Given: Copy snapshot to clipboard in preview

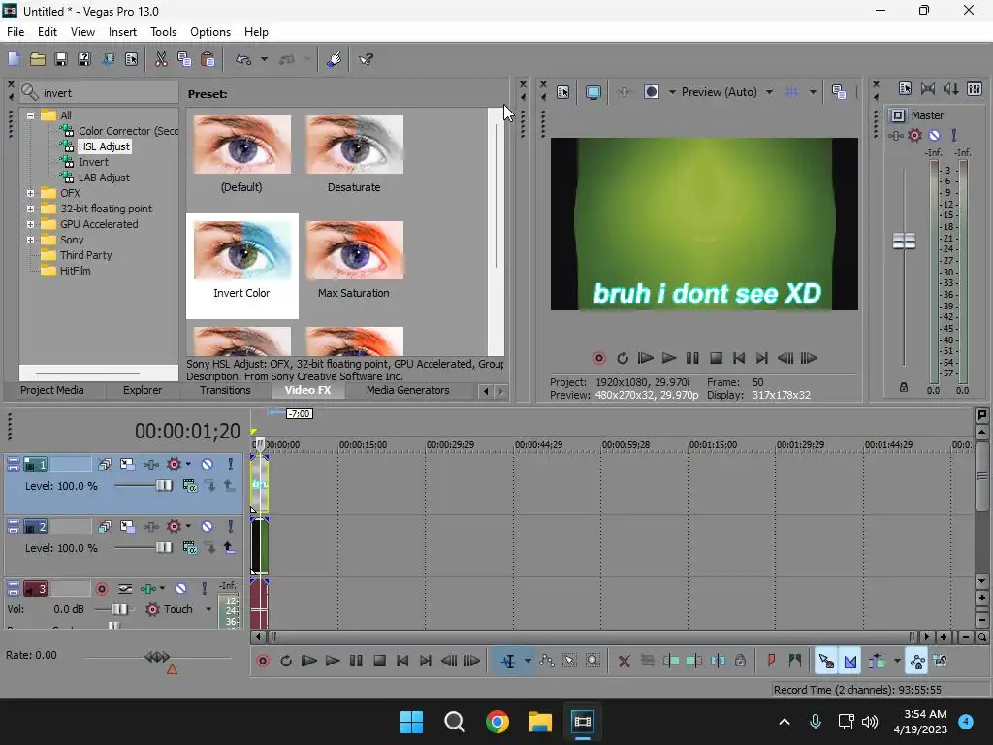Looking at the screenshot, I should [x=839, y=92].
